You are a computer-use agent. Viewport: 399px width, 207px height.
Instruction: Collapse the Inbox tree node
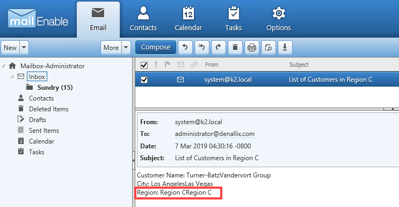tap(12, 76)
